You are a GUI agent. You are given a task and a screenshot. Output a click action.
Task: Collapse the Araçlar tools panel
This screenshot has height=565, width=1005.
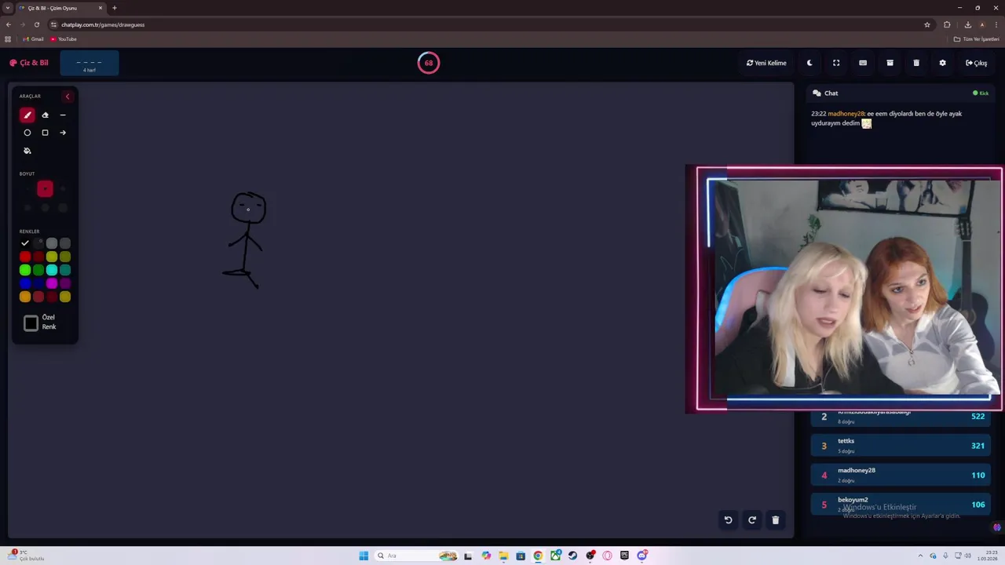pyautogui.click(x=68, y=97)
